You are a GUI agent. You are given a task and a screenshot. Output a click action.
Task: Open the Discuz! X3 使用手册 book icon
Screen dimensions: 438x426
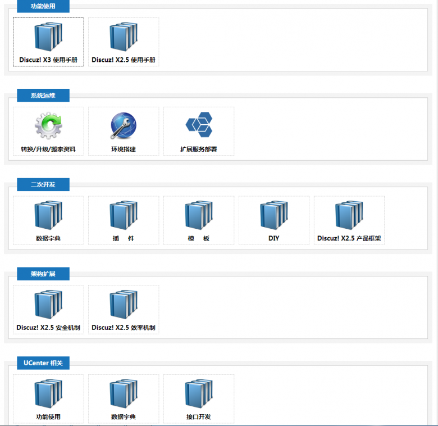(x=48, y=37)
